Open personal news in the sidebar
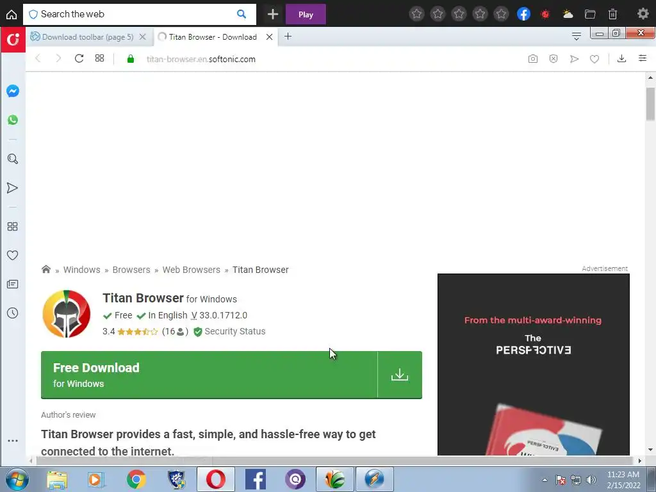The image size is (656, 492). pyautogui.click(x=13, y=284)
